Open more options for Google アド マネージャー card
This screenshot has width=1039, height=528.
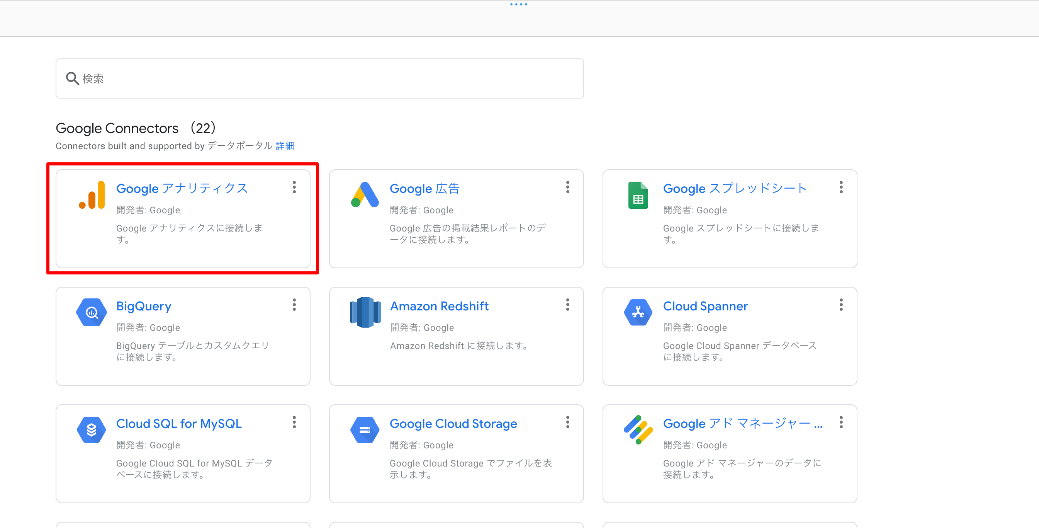tap(841, 422)
